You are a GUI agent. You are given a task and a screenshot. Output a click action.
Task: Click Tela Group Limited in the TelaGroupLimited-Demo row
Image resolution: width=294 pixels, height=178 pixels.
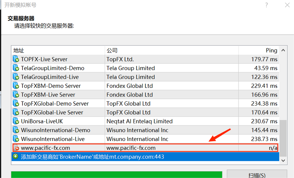coord(131,68)
